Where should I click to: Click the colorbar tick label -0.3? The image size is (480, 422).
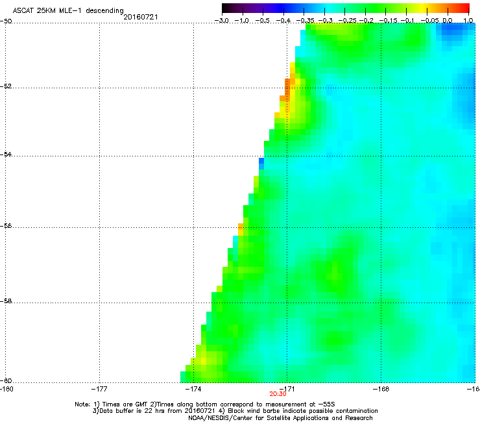[x=325, y=21]
